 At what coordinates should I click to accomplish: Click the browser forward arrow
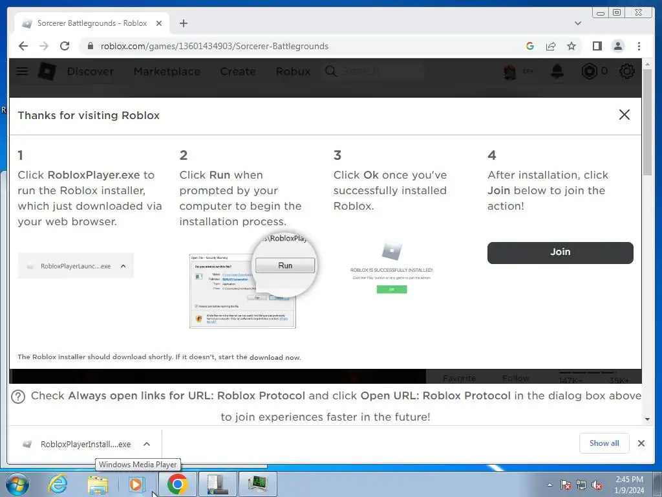coord(44,46)
